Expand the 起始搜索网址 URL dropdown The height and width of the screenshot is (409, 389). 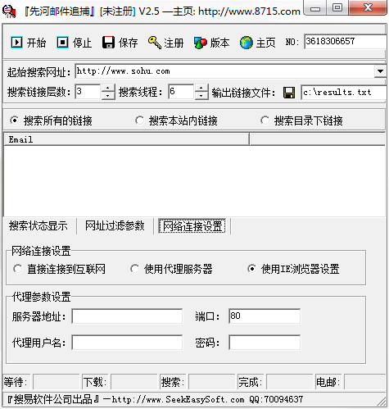tap(380, 71)
